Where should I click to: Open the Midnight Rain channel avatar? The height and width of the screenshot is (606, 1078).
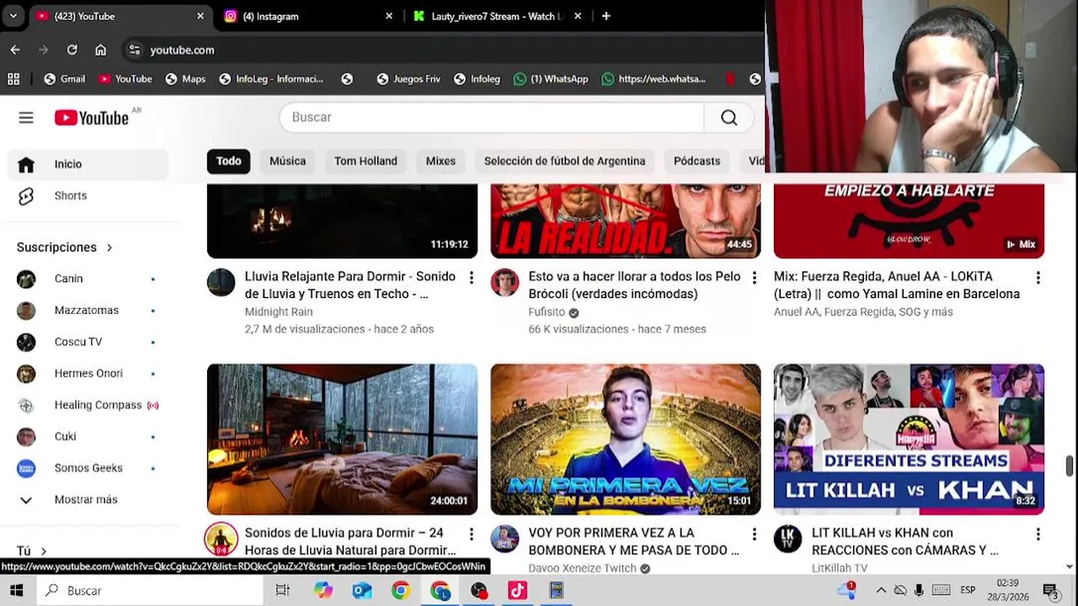pyautogui.click(x=221, y=283)
